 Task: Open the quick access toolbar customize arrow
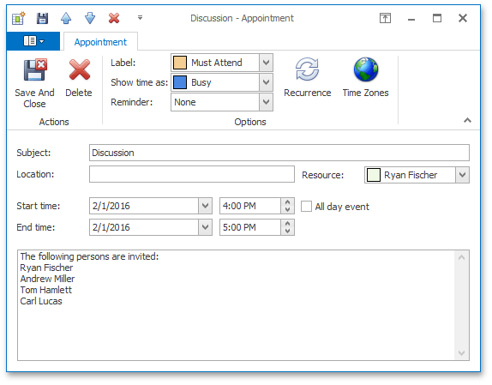(x=140, y=18)
